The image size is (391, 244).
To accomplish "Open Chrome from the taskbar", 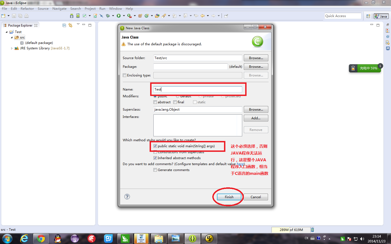I will pos(41,239).
